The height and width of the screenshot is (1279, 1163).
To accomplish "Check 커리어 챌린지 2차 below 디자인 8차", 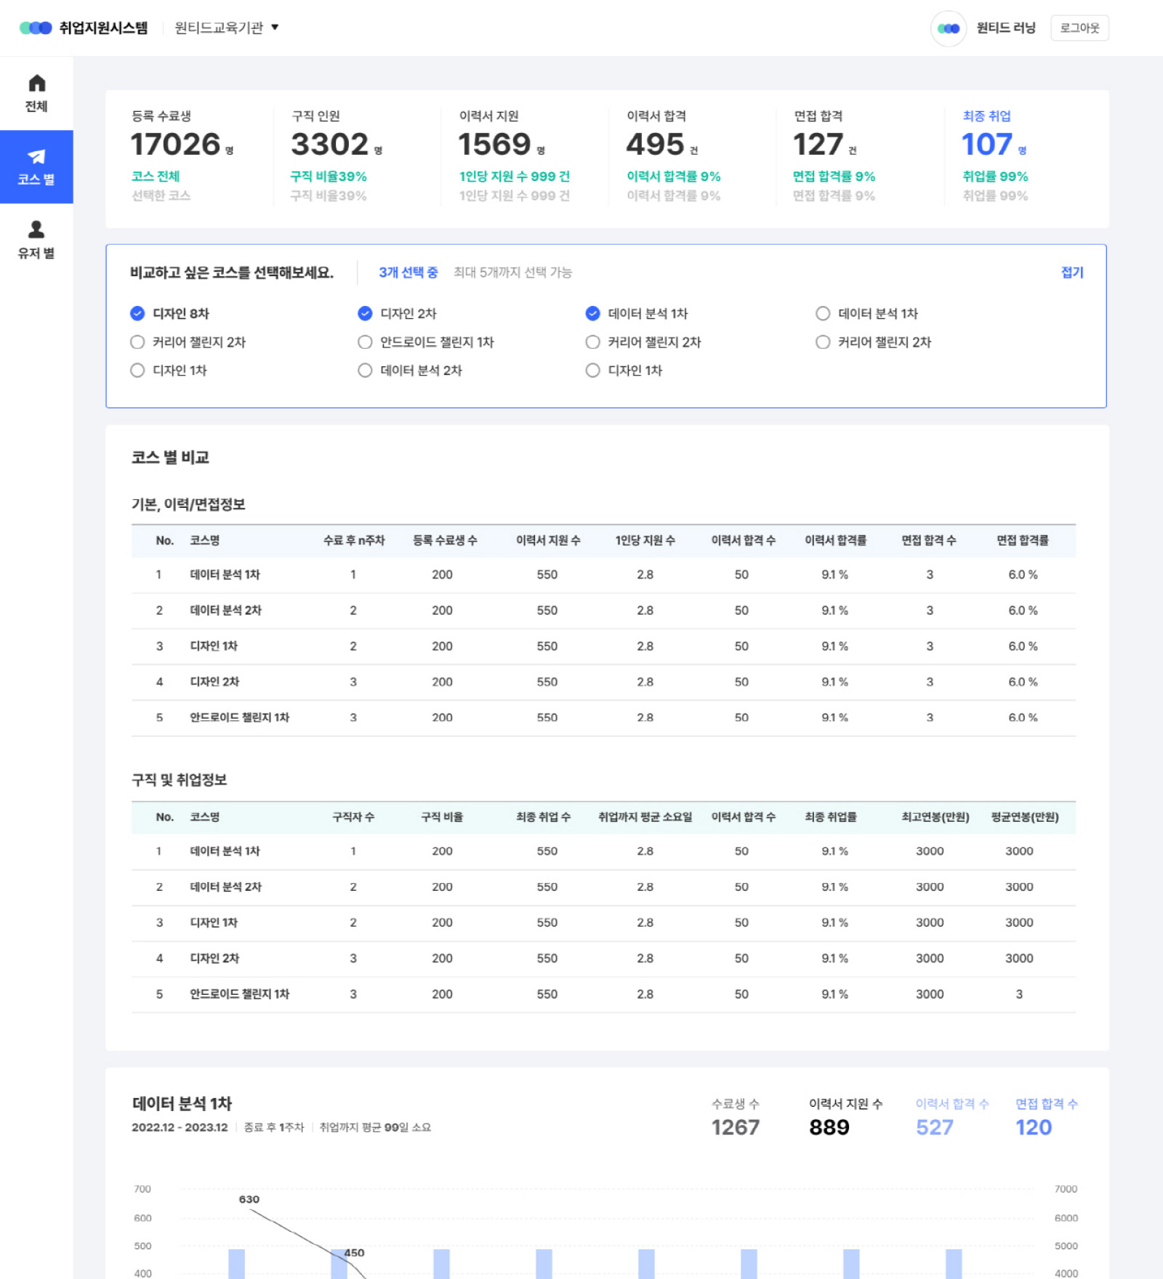I will (x=137, y=342).
